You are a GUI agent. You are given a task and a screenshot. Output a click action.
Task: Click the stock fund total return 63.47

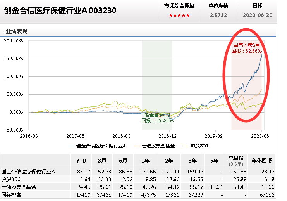[x=240, y=187]
